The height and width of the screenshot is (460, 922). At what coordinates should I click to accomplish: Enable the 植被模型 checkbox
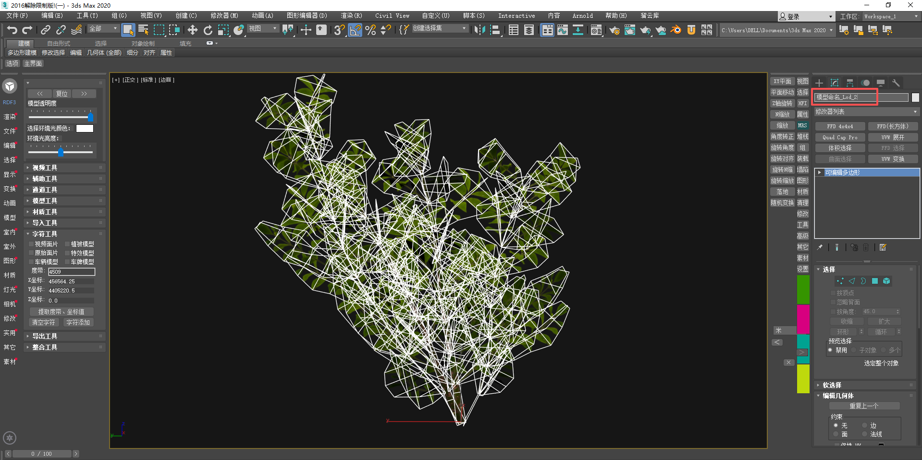tap(68, 244)
